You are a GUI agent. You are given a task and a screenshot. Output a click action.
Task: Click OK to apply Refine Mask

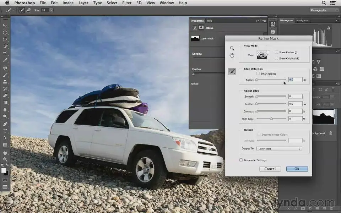297,169
